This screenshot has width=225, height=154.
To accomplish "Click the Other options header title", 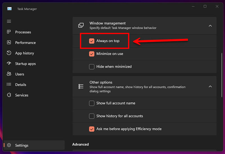I will [101, 82].
